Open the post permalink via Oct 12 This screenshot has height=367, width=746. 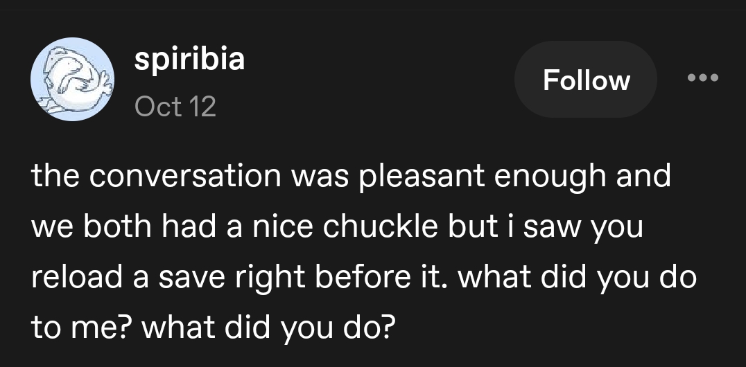click(x=175, y=106)
